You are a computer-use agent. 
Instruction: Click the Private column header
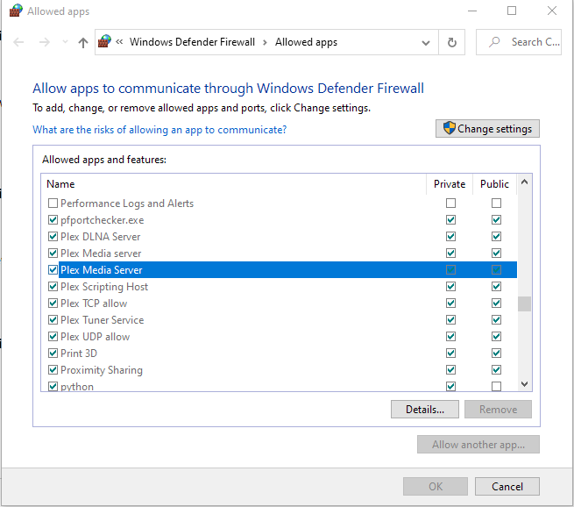[450, 184]
